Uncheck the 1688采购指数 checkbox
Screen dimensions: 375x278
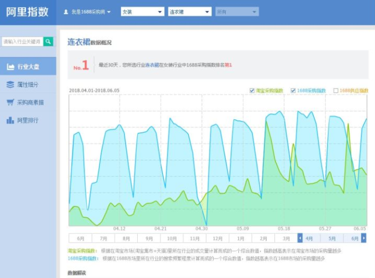293,91
